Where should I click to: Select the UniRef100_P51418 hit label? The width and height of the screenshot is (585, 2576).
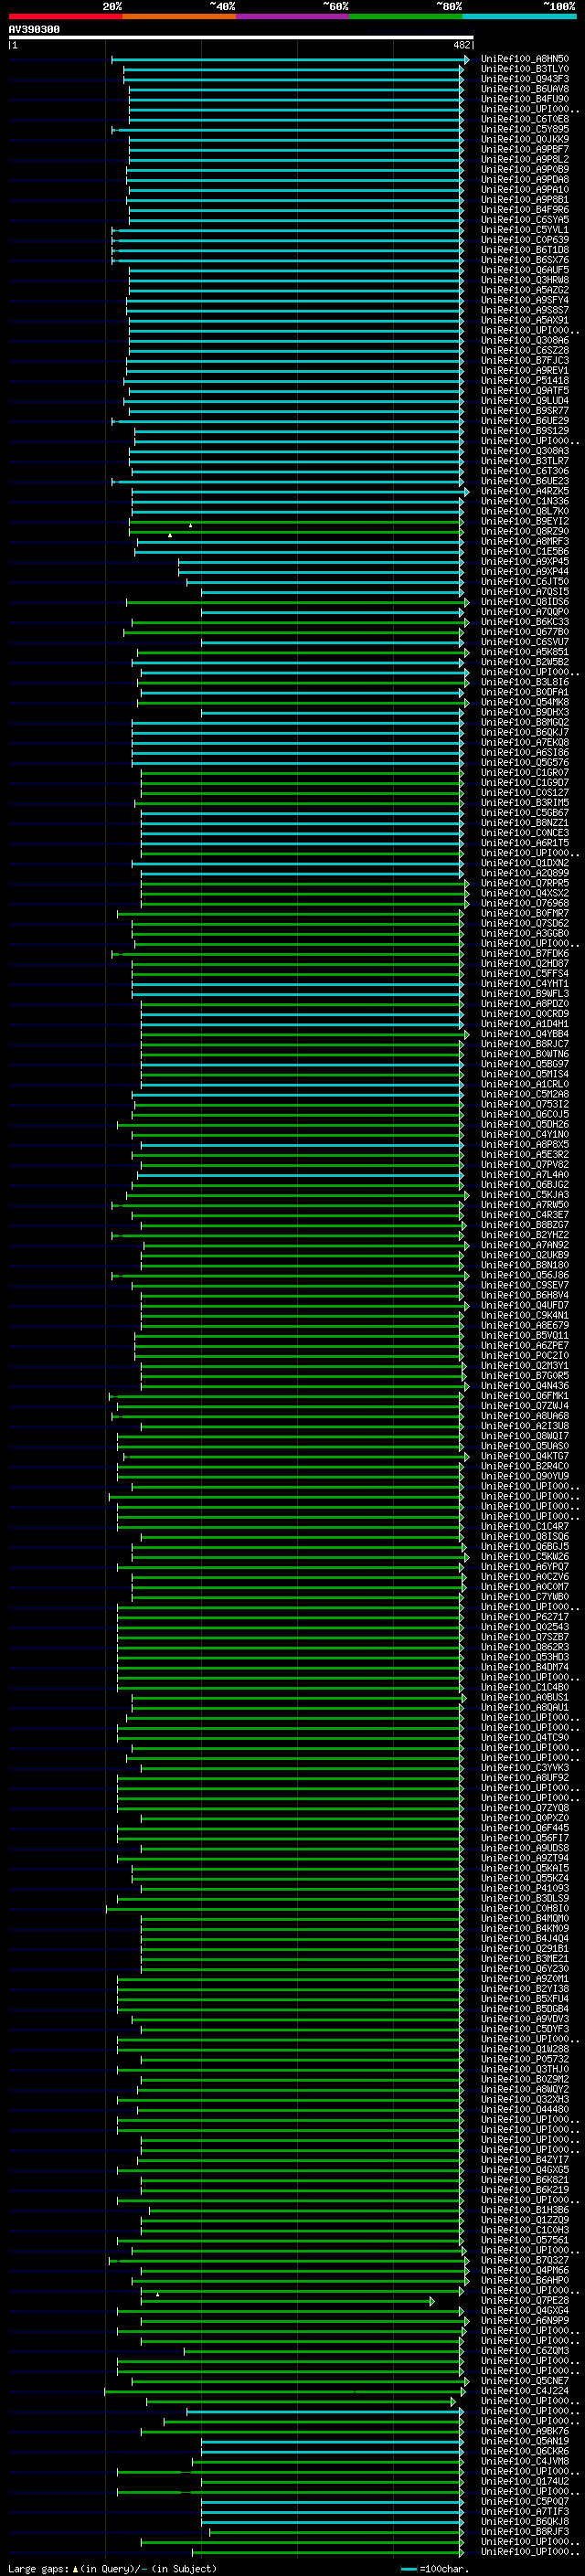pyautogui.click(x=525, y=381)
